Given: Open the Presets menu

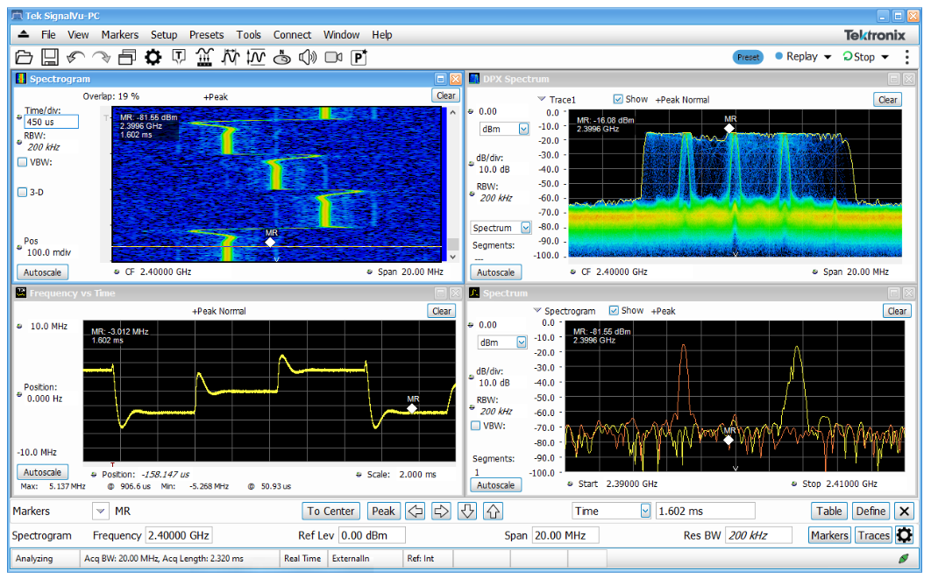Looking at the screenshot, I should click(206, 35).
